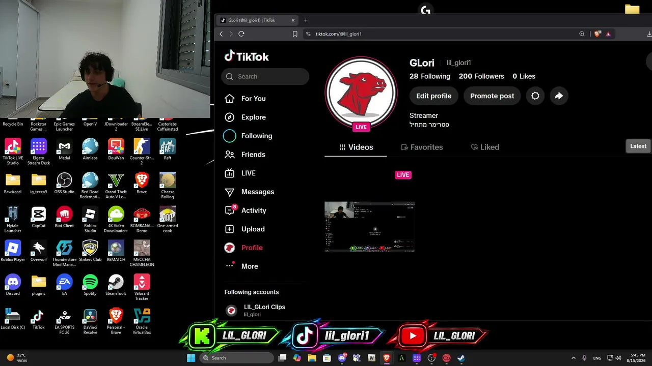Open profile settings gear icon
Viewport: 652px width, 366px height.
pyautogui.click(x=535, y=96)
